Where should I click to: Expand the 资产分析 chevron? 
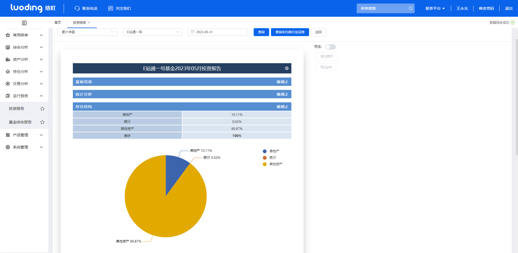coord(41,59)
